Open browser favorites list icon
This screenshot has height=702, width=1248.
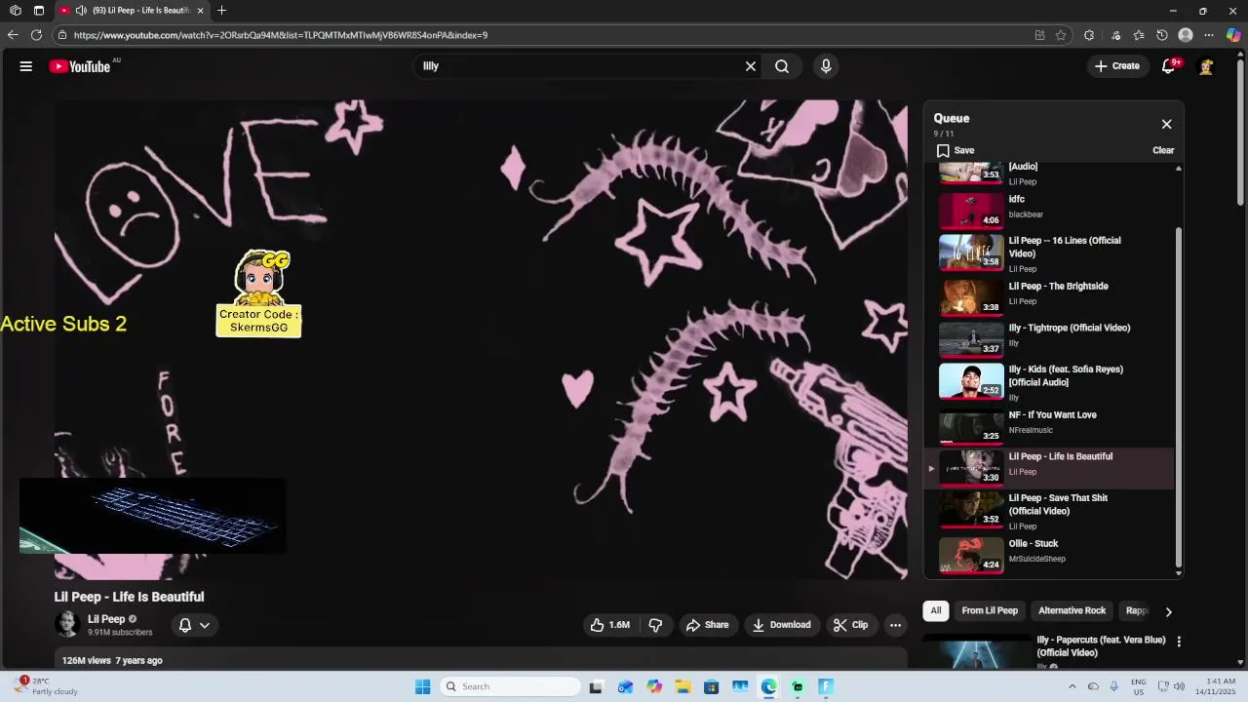pos(1139,35)
